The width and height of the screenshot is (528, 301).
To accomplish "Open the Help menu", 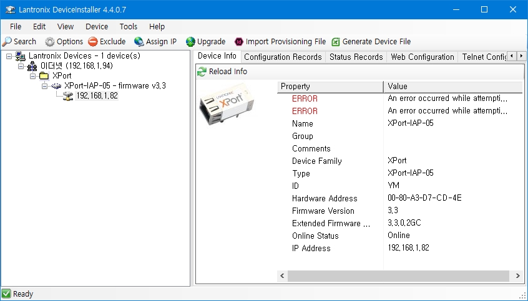I will point(157,27).
